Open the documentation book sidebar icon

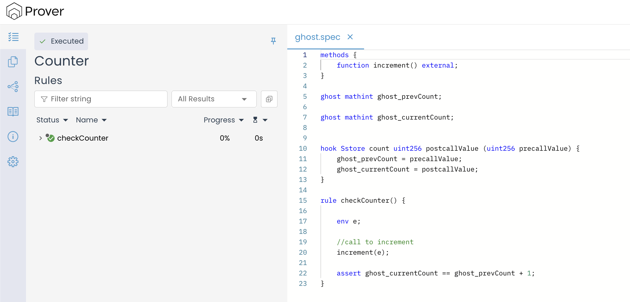[13, 111]
